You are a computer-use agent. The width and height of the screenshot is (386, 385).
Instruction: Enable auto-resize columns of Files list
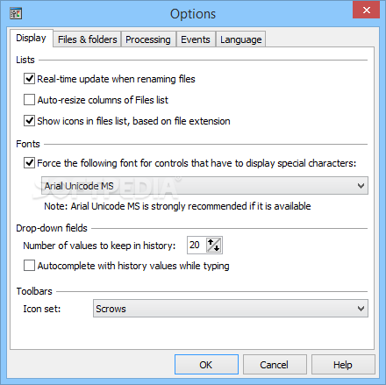(x=29, y=100)
